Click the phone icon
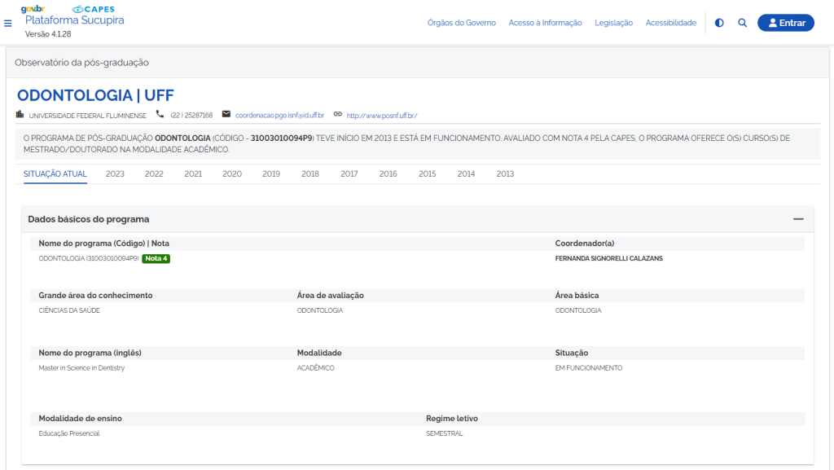Image resolution: width=834 pixels, height=470 pixels. pos(160,114)
